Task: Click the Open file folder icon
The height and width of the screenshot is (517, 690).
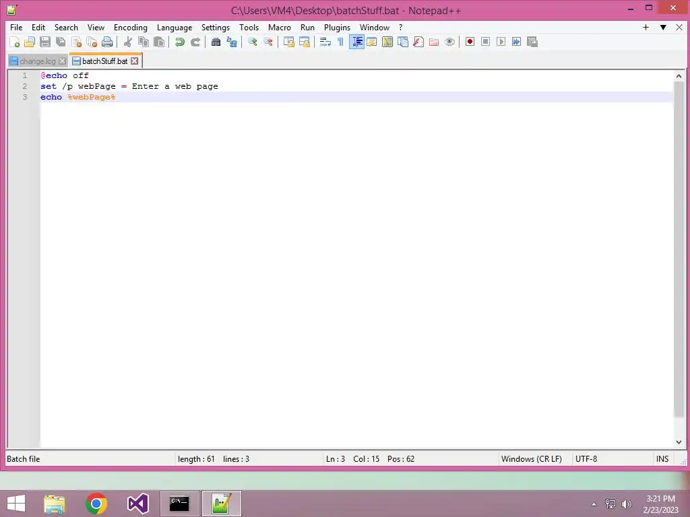Action: click(30, 42)
